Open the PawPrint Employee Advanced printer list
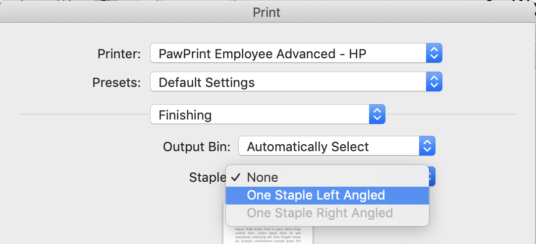This screenshot has height=244, width=536. tap(296, 53)
